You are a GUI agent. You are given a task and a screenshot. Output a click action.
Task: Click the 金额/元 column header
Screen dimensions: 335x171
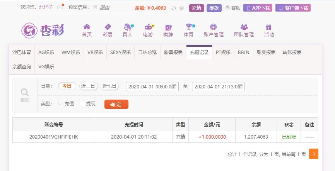coord(212,125)
